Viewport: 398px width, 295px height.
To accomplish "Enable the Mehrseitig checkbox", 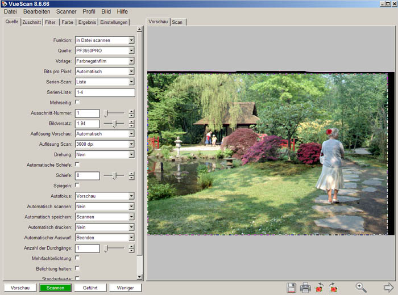I will click(x=77, y=102).
